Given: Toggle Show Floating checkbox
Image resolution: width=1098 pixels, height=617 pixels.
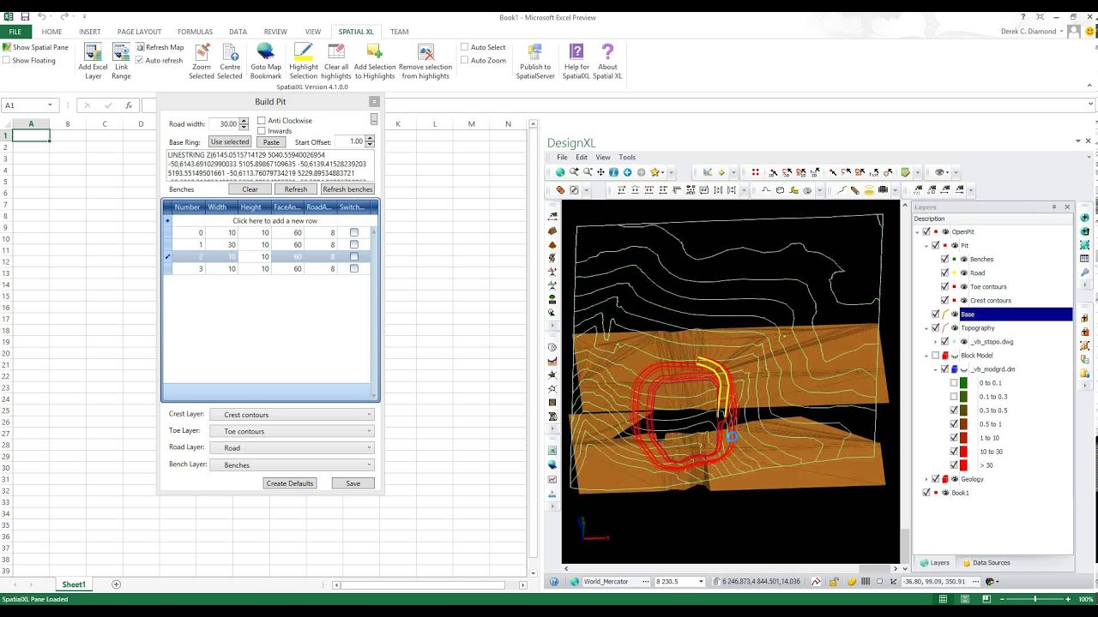Looking at the screenshot, I should (x=7, y=60).
